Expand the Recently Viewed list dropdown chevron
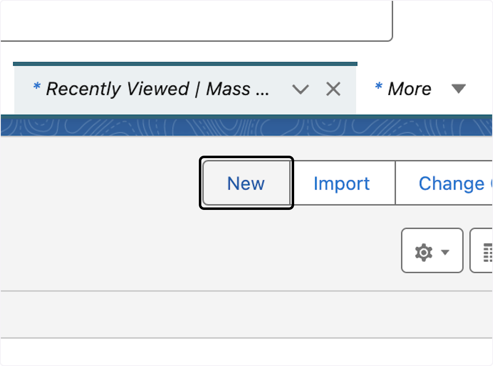The width and height of the screenshot is (493, 366). pyautogui.click(x=301, y=89)
